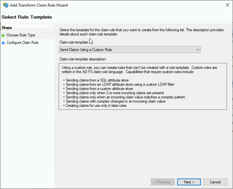This screenshot has height=189, width=233.
Task: Click the 'Using a custom rule' description paragraph
Action: click(139, 69)
